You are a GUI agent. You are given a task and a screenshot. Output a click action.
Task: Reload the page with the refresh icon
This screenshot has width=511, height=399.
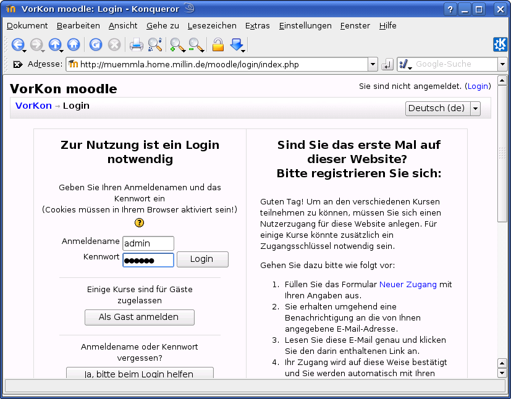point(96,44)
